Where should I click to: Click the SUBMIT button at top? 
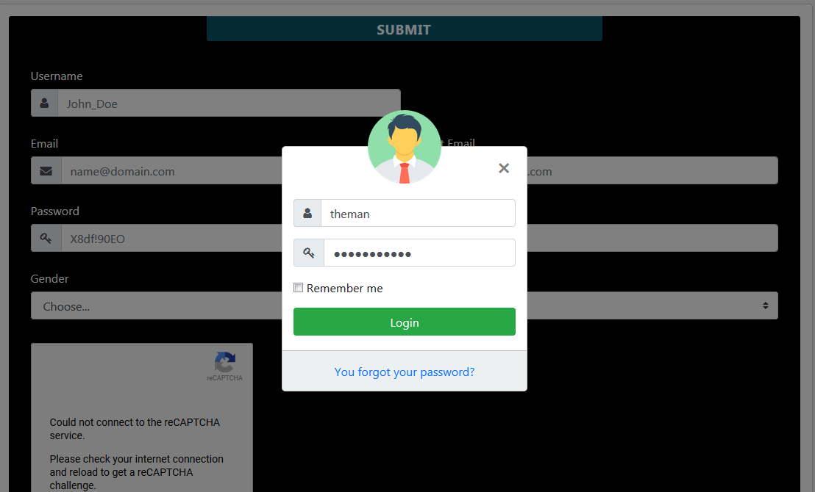tap(405, 29)
